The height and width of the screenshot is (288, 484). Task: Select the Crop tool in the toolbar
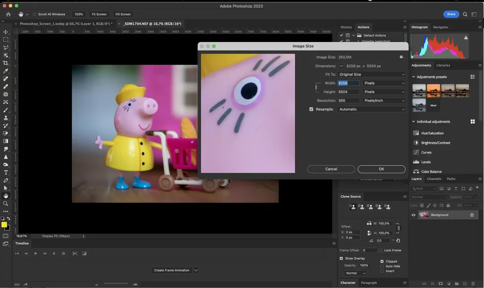(6, 63)
